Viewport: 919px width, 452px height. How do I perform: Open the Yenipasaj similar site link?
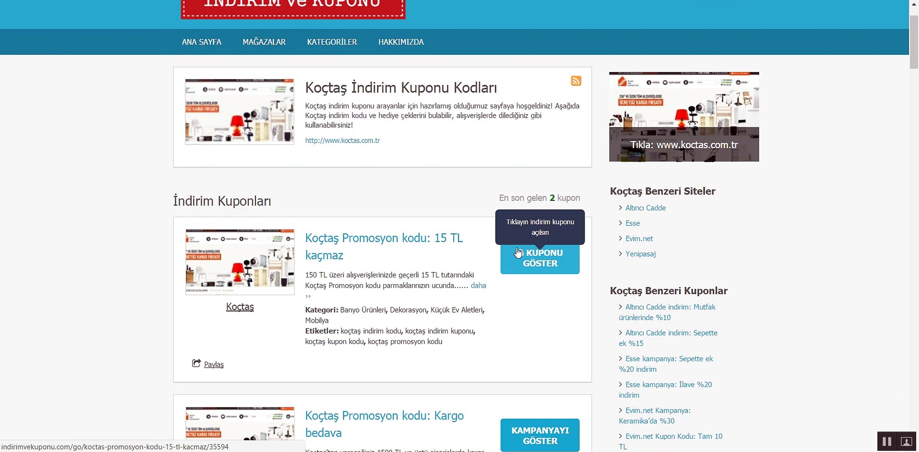(640, 254)
